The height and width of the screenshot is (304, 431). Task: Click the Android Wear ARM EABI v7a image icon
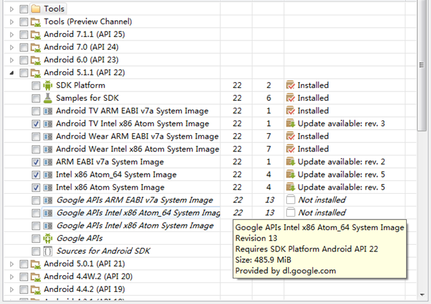[48, 137]
